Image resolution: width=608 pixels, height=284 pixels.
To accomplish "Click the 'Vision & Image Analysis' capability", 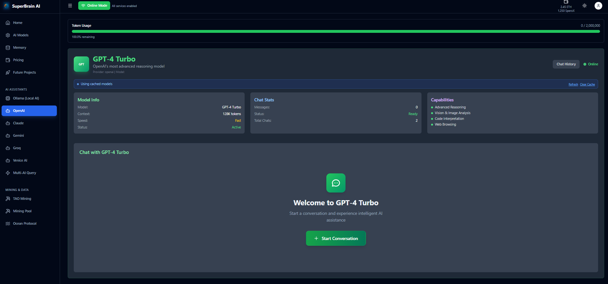I will (x=452, y=113).
